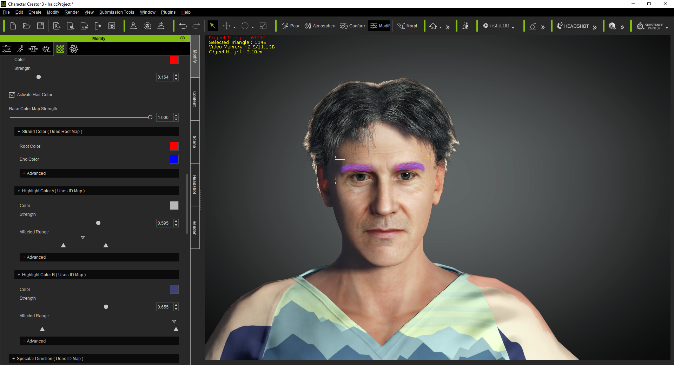The width and height of the screenshot is (674, 365).
Task: Click the USD export icon
Action: pos(84,26)
